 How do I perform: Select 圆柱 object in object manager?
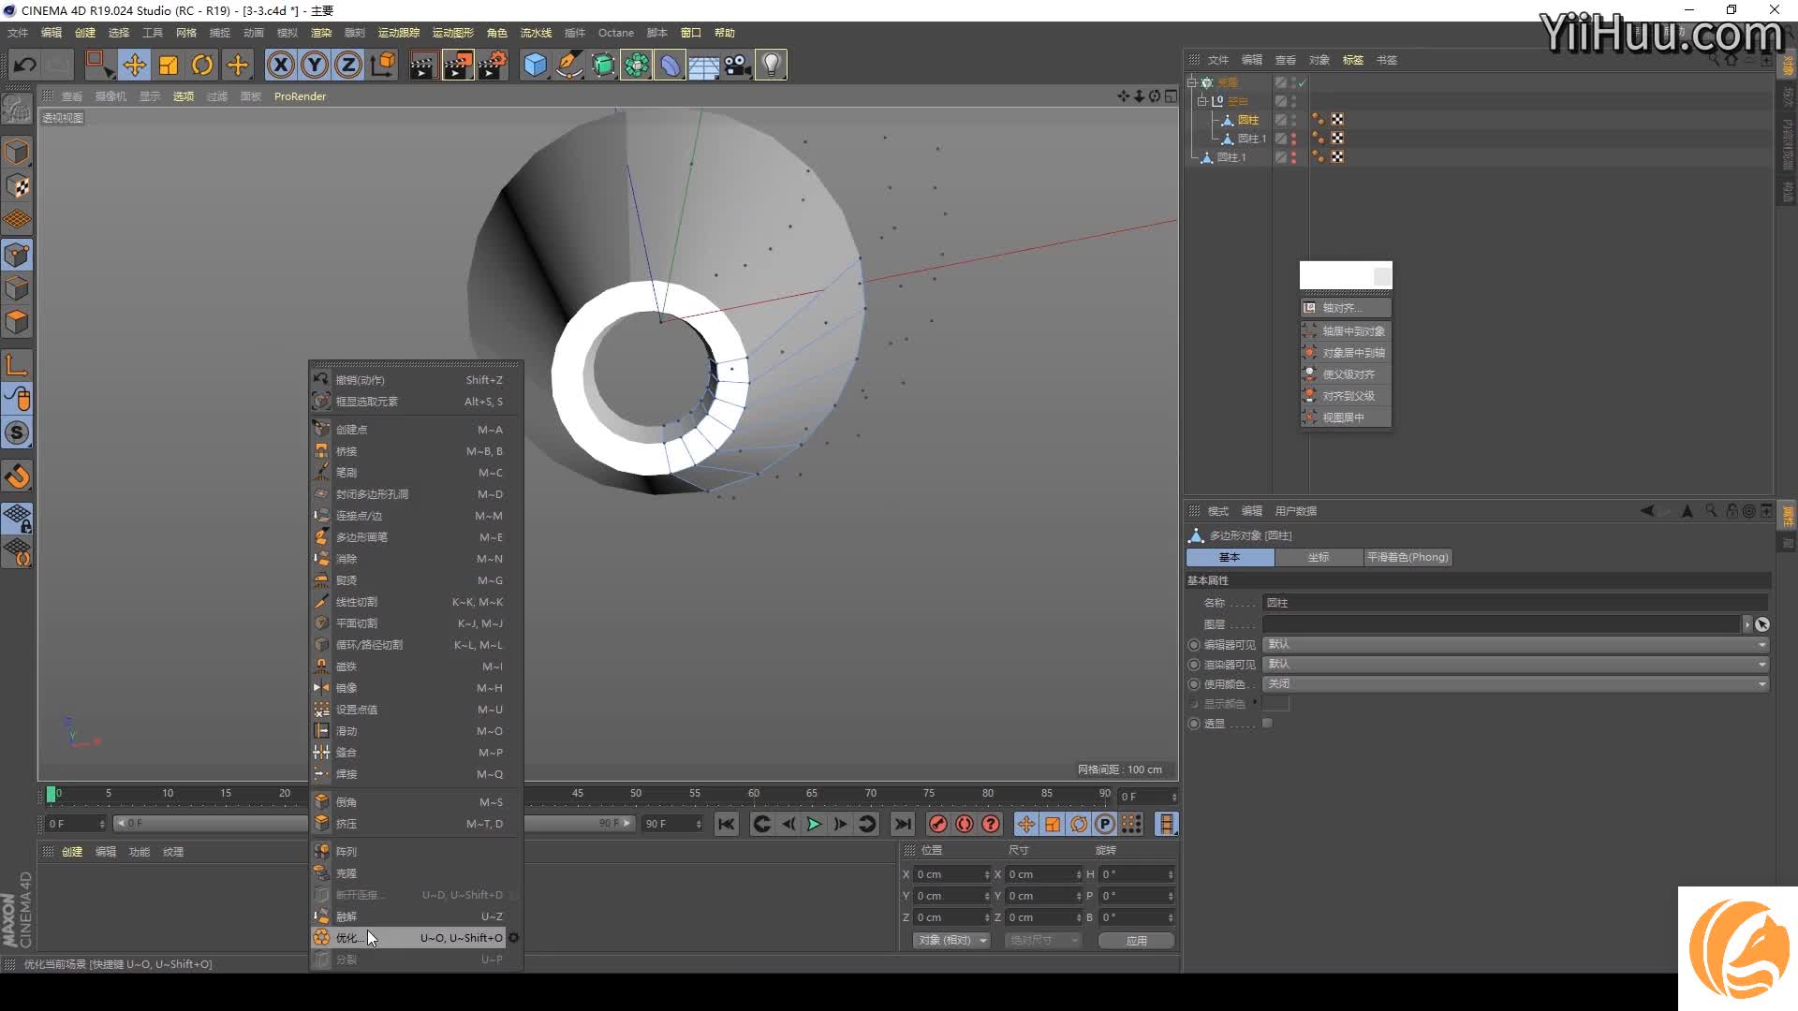(1247, 120)
